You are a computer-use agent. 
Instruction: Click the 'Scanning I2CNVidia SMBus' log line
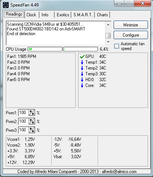click(x=45, y=24)
